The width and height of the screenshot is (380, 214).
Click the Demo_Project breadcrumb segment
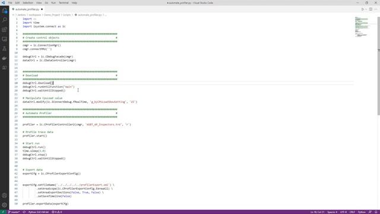52,15
